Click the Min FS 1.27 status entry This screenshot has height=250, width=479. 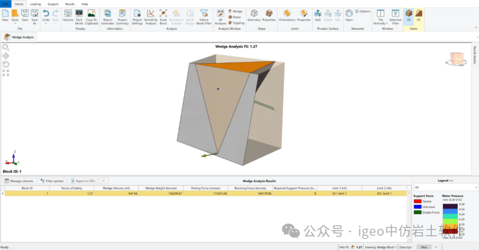click(x=351, y=247)
